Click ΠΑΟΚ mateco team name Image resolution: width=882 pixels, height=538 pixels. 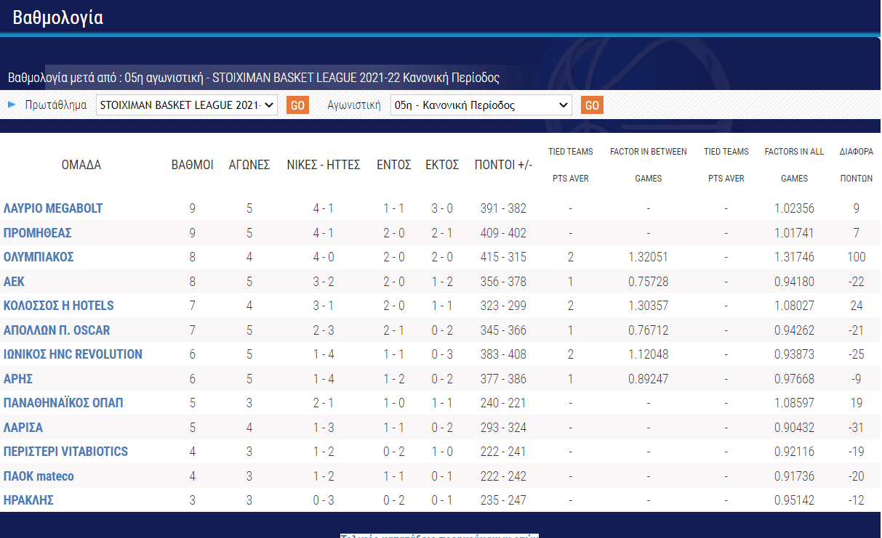point(39,476)
